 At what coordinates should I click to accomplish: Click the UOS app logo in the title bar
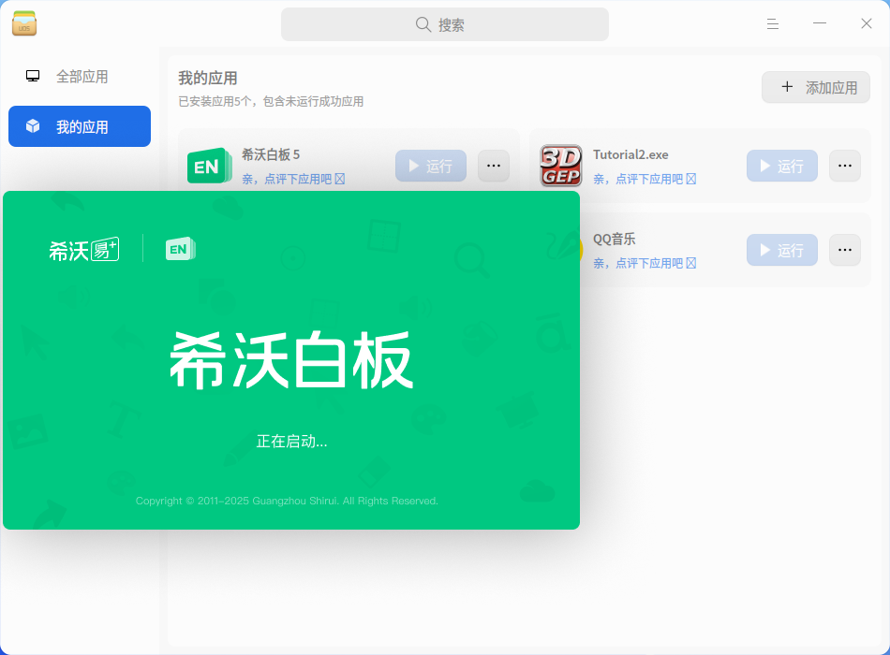24,23
